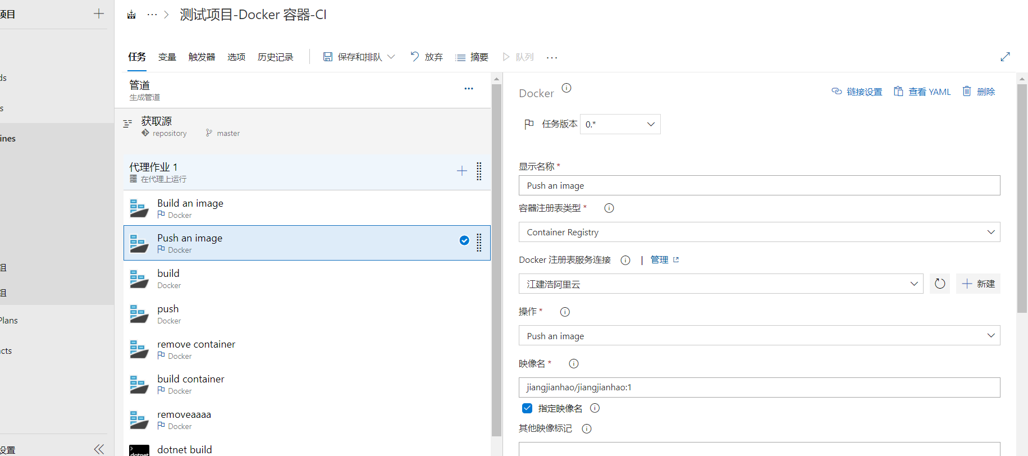The image size is (1028, 456).
Task: Switch to the 触发器 tab
Action: [202, 57]
